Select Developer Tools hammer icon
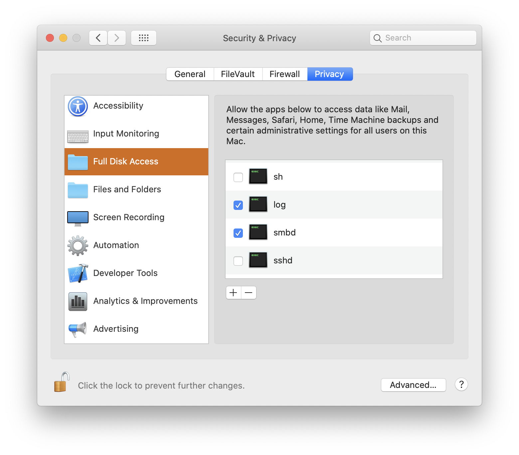Screen dimensions: 519x455 click(78, 273)
